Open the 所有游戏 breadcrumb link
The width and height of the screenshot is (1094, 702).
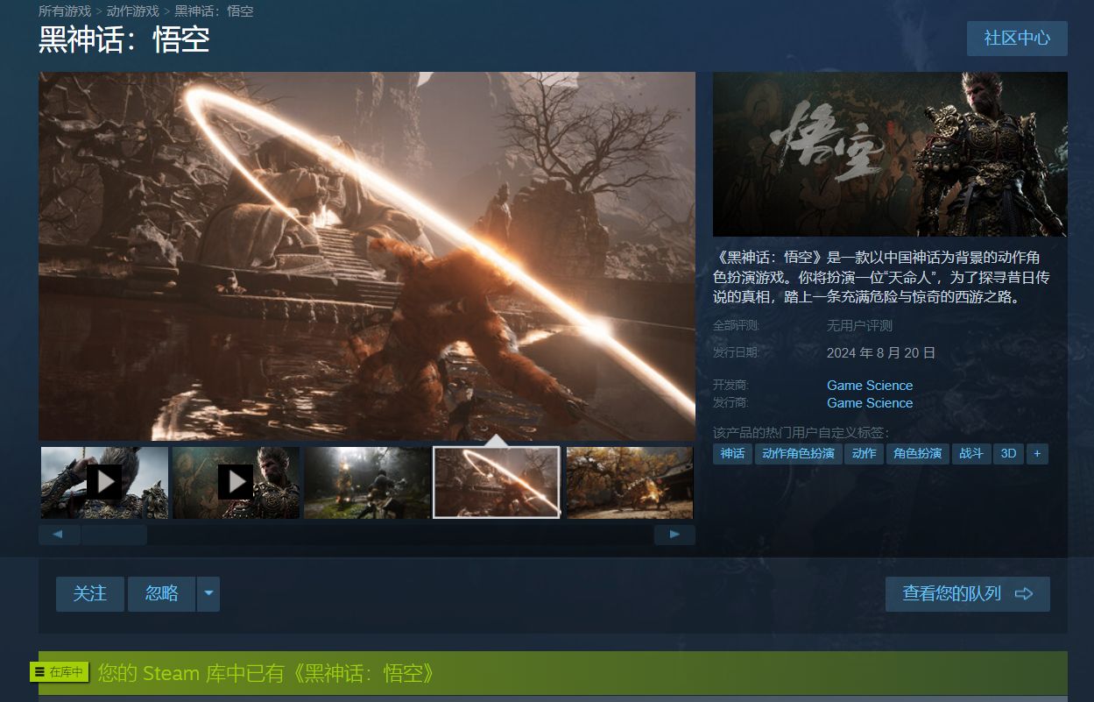pos(65,11)
